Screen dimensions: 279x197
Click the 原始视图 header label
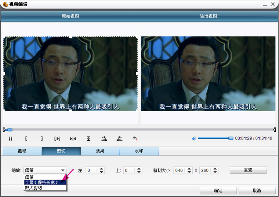pyautogui.click(x=70, y=16)
